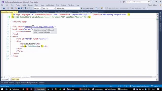Click the Undo arrow icon
The image size is (162, 91).
[x=25, y=8]
